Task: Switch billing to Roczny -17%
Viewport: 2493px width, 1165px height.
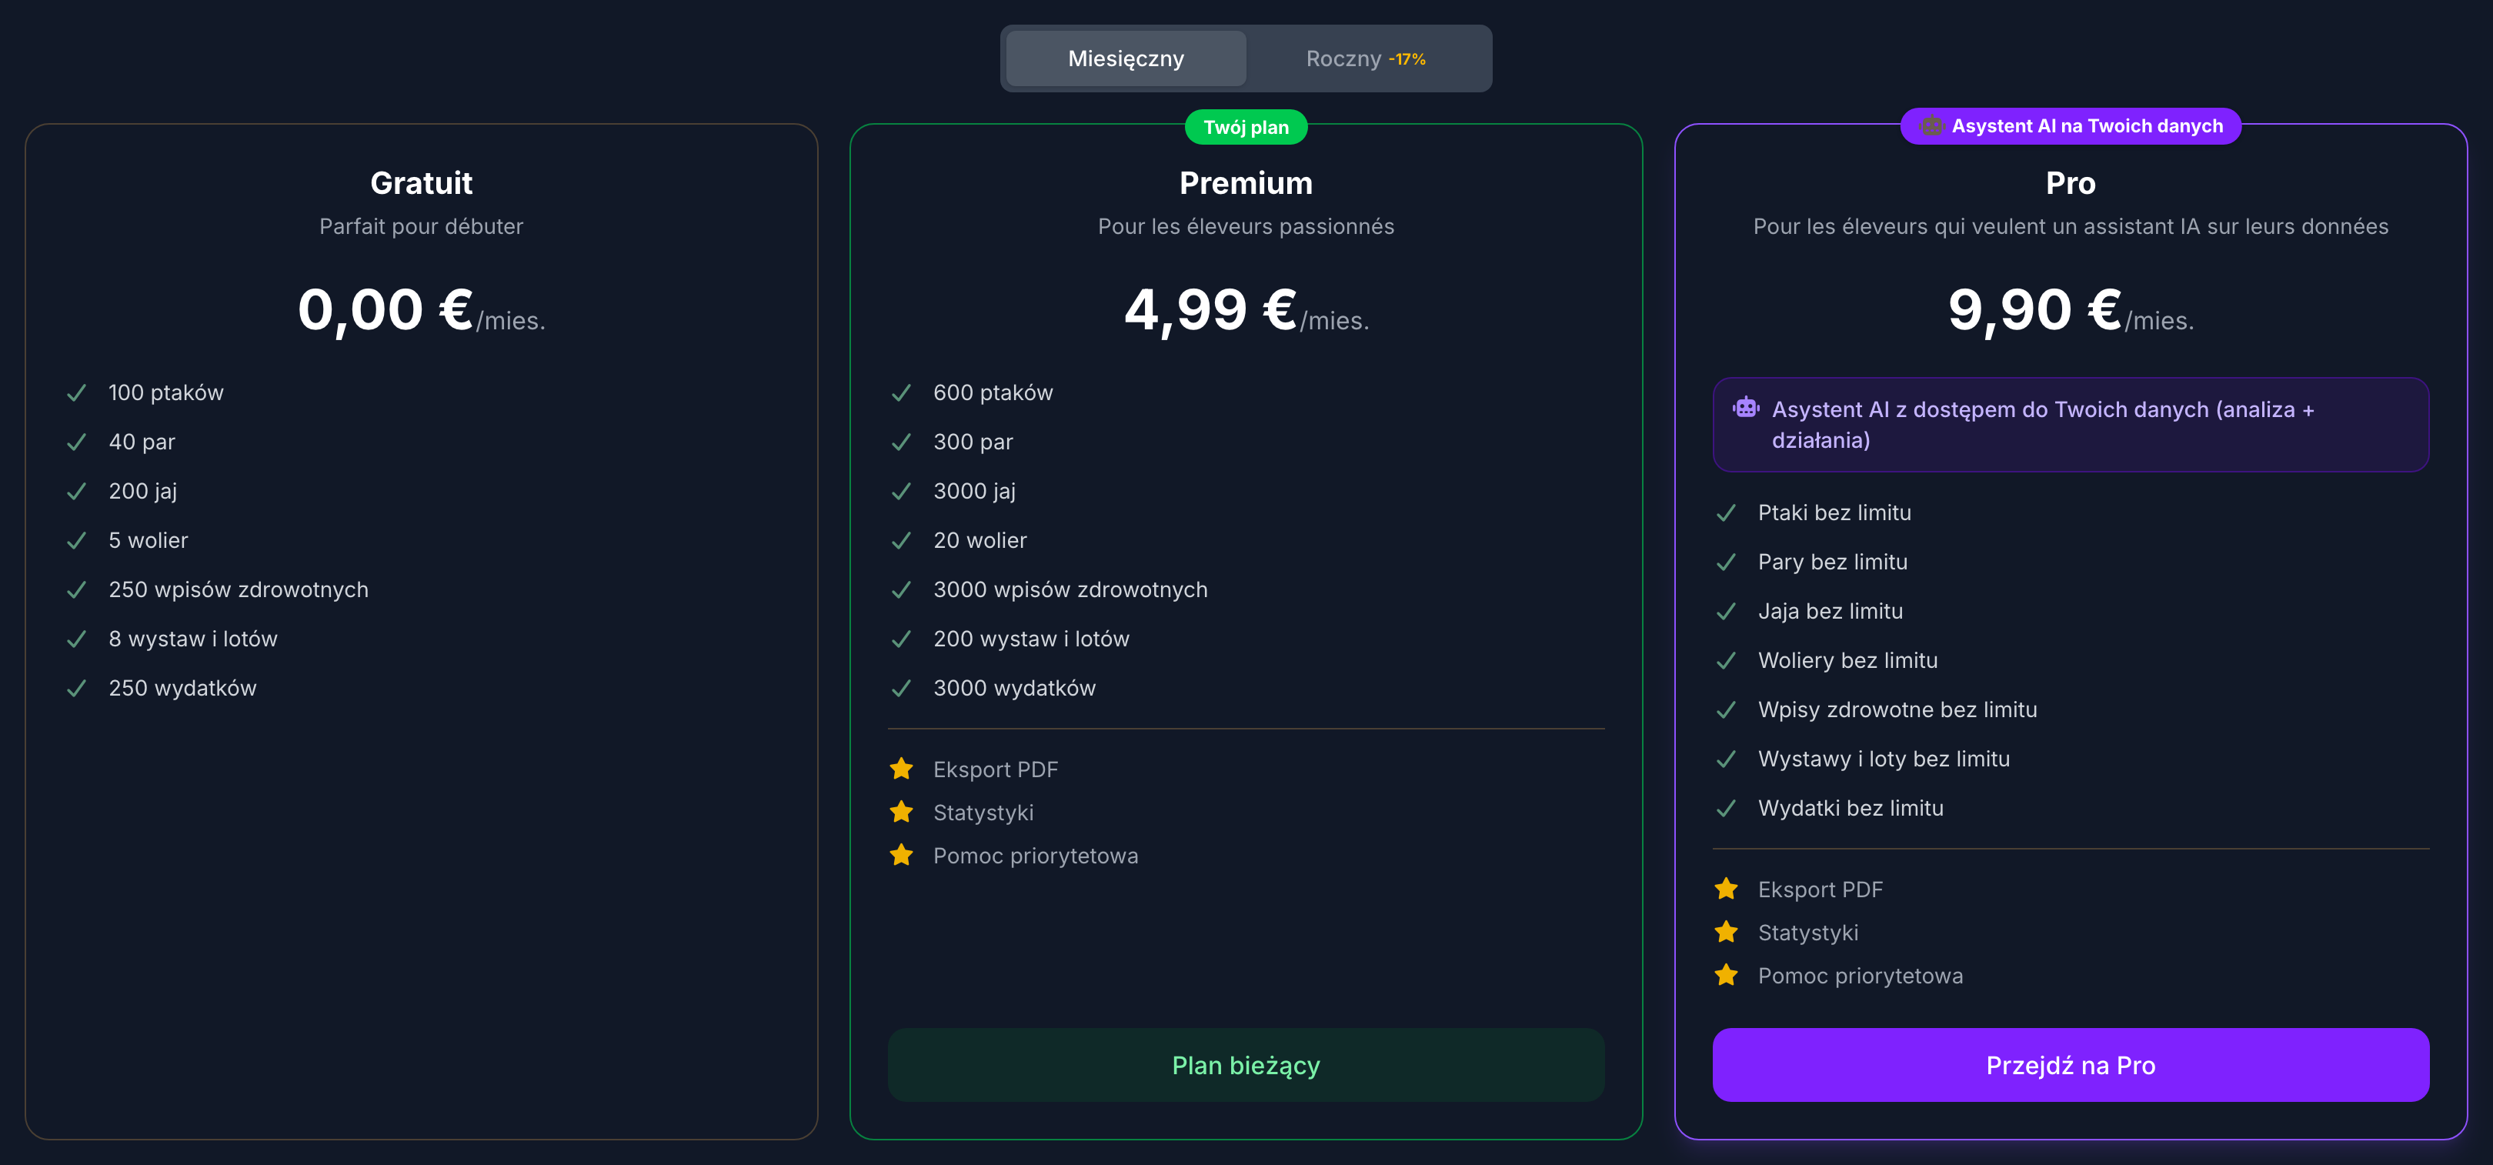Action: click(x=1366, y=59)
